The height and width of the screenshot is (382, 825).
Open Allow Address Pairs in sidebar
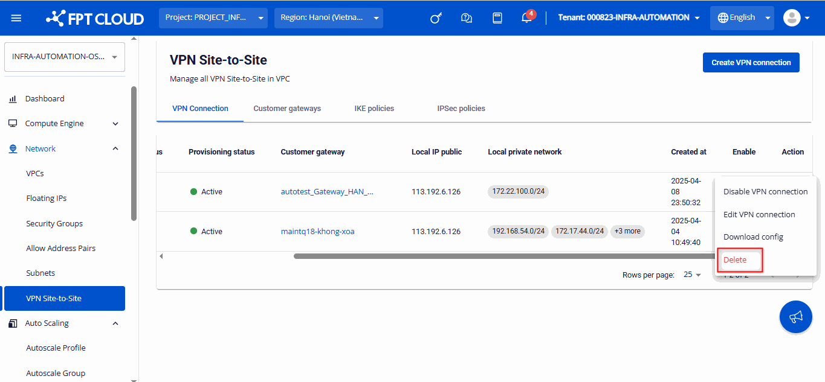(61, 249)
